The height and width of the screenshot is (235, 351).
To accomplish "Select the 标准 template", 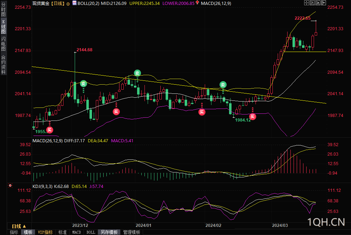I will 62,232.
